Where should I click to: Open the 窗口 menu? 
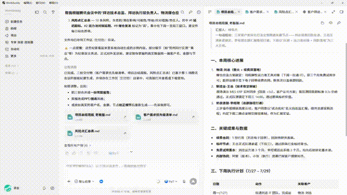coord(40,3)
